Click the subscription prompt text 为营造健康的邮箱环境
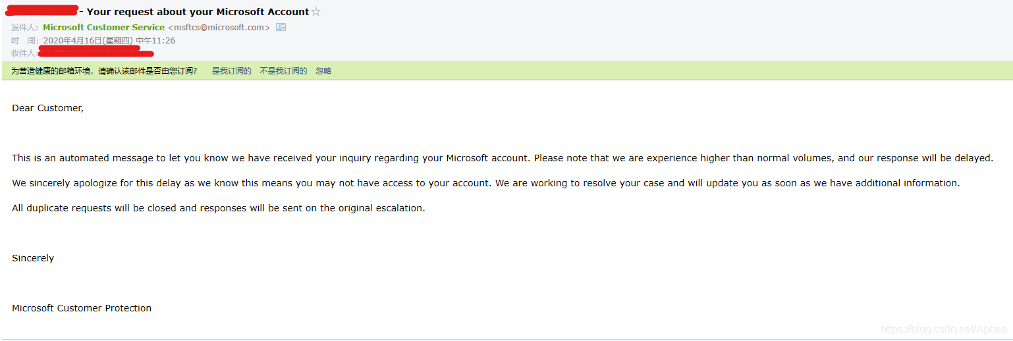The height and width of the screenshot is (341, 1013). 104,71
